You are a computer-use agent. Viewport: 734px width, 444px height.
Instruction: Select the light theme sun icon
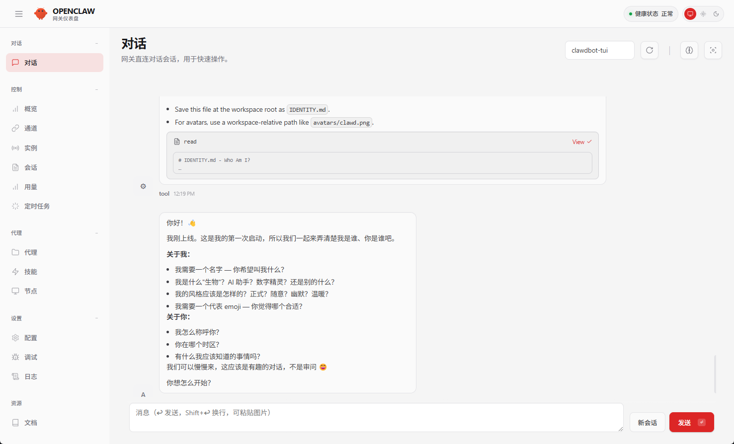pyautogui.click(x=703, y=14)
